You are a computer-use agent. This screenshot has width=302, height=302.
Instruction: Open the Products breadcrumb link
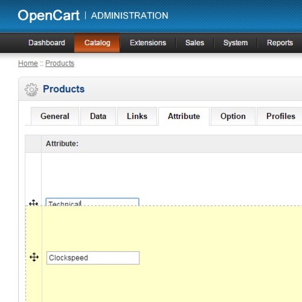60,63
